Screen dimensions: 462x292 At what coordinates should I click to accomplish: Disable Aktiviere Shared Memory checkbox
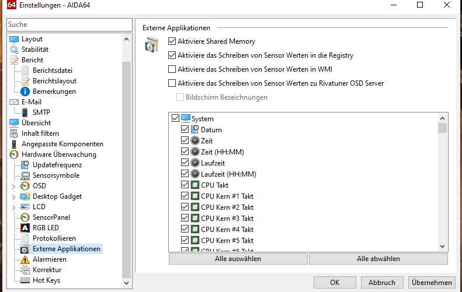(x=172, y=41)
